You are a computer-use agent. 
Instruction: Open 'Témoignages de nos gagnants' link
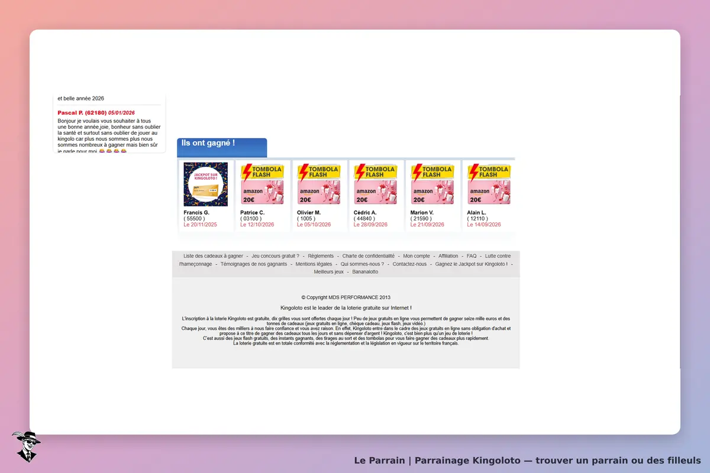click(x=254, y=264)
